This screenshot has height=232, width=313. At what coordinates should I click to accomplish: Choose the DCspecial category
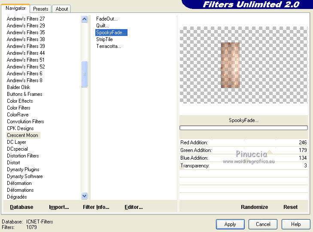point(17,149)
